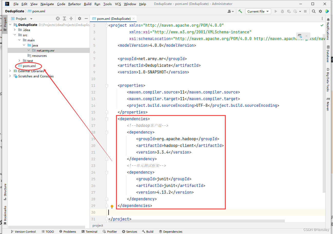Expand the test folder
The height and width of the screenshot is (234, 333).
point(20,61)
